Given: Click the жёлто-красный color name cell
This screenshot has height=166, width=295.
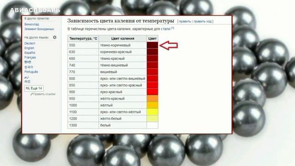Looking at the screenshot, I should [123, 99].
